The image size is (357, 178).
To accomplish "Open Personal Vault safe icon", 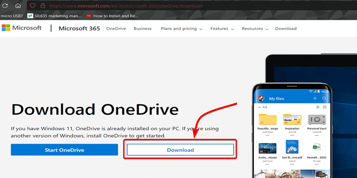I will click(x=317, y=120).
